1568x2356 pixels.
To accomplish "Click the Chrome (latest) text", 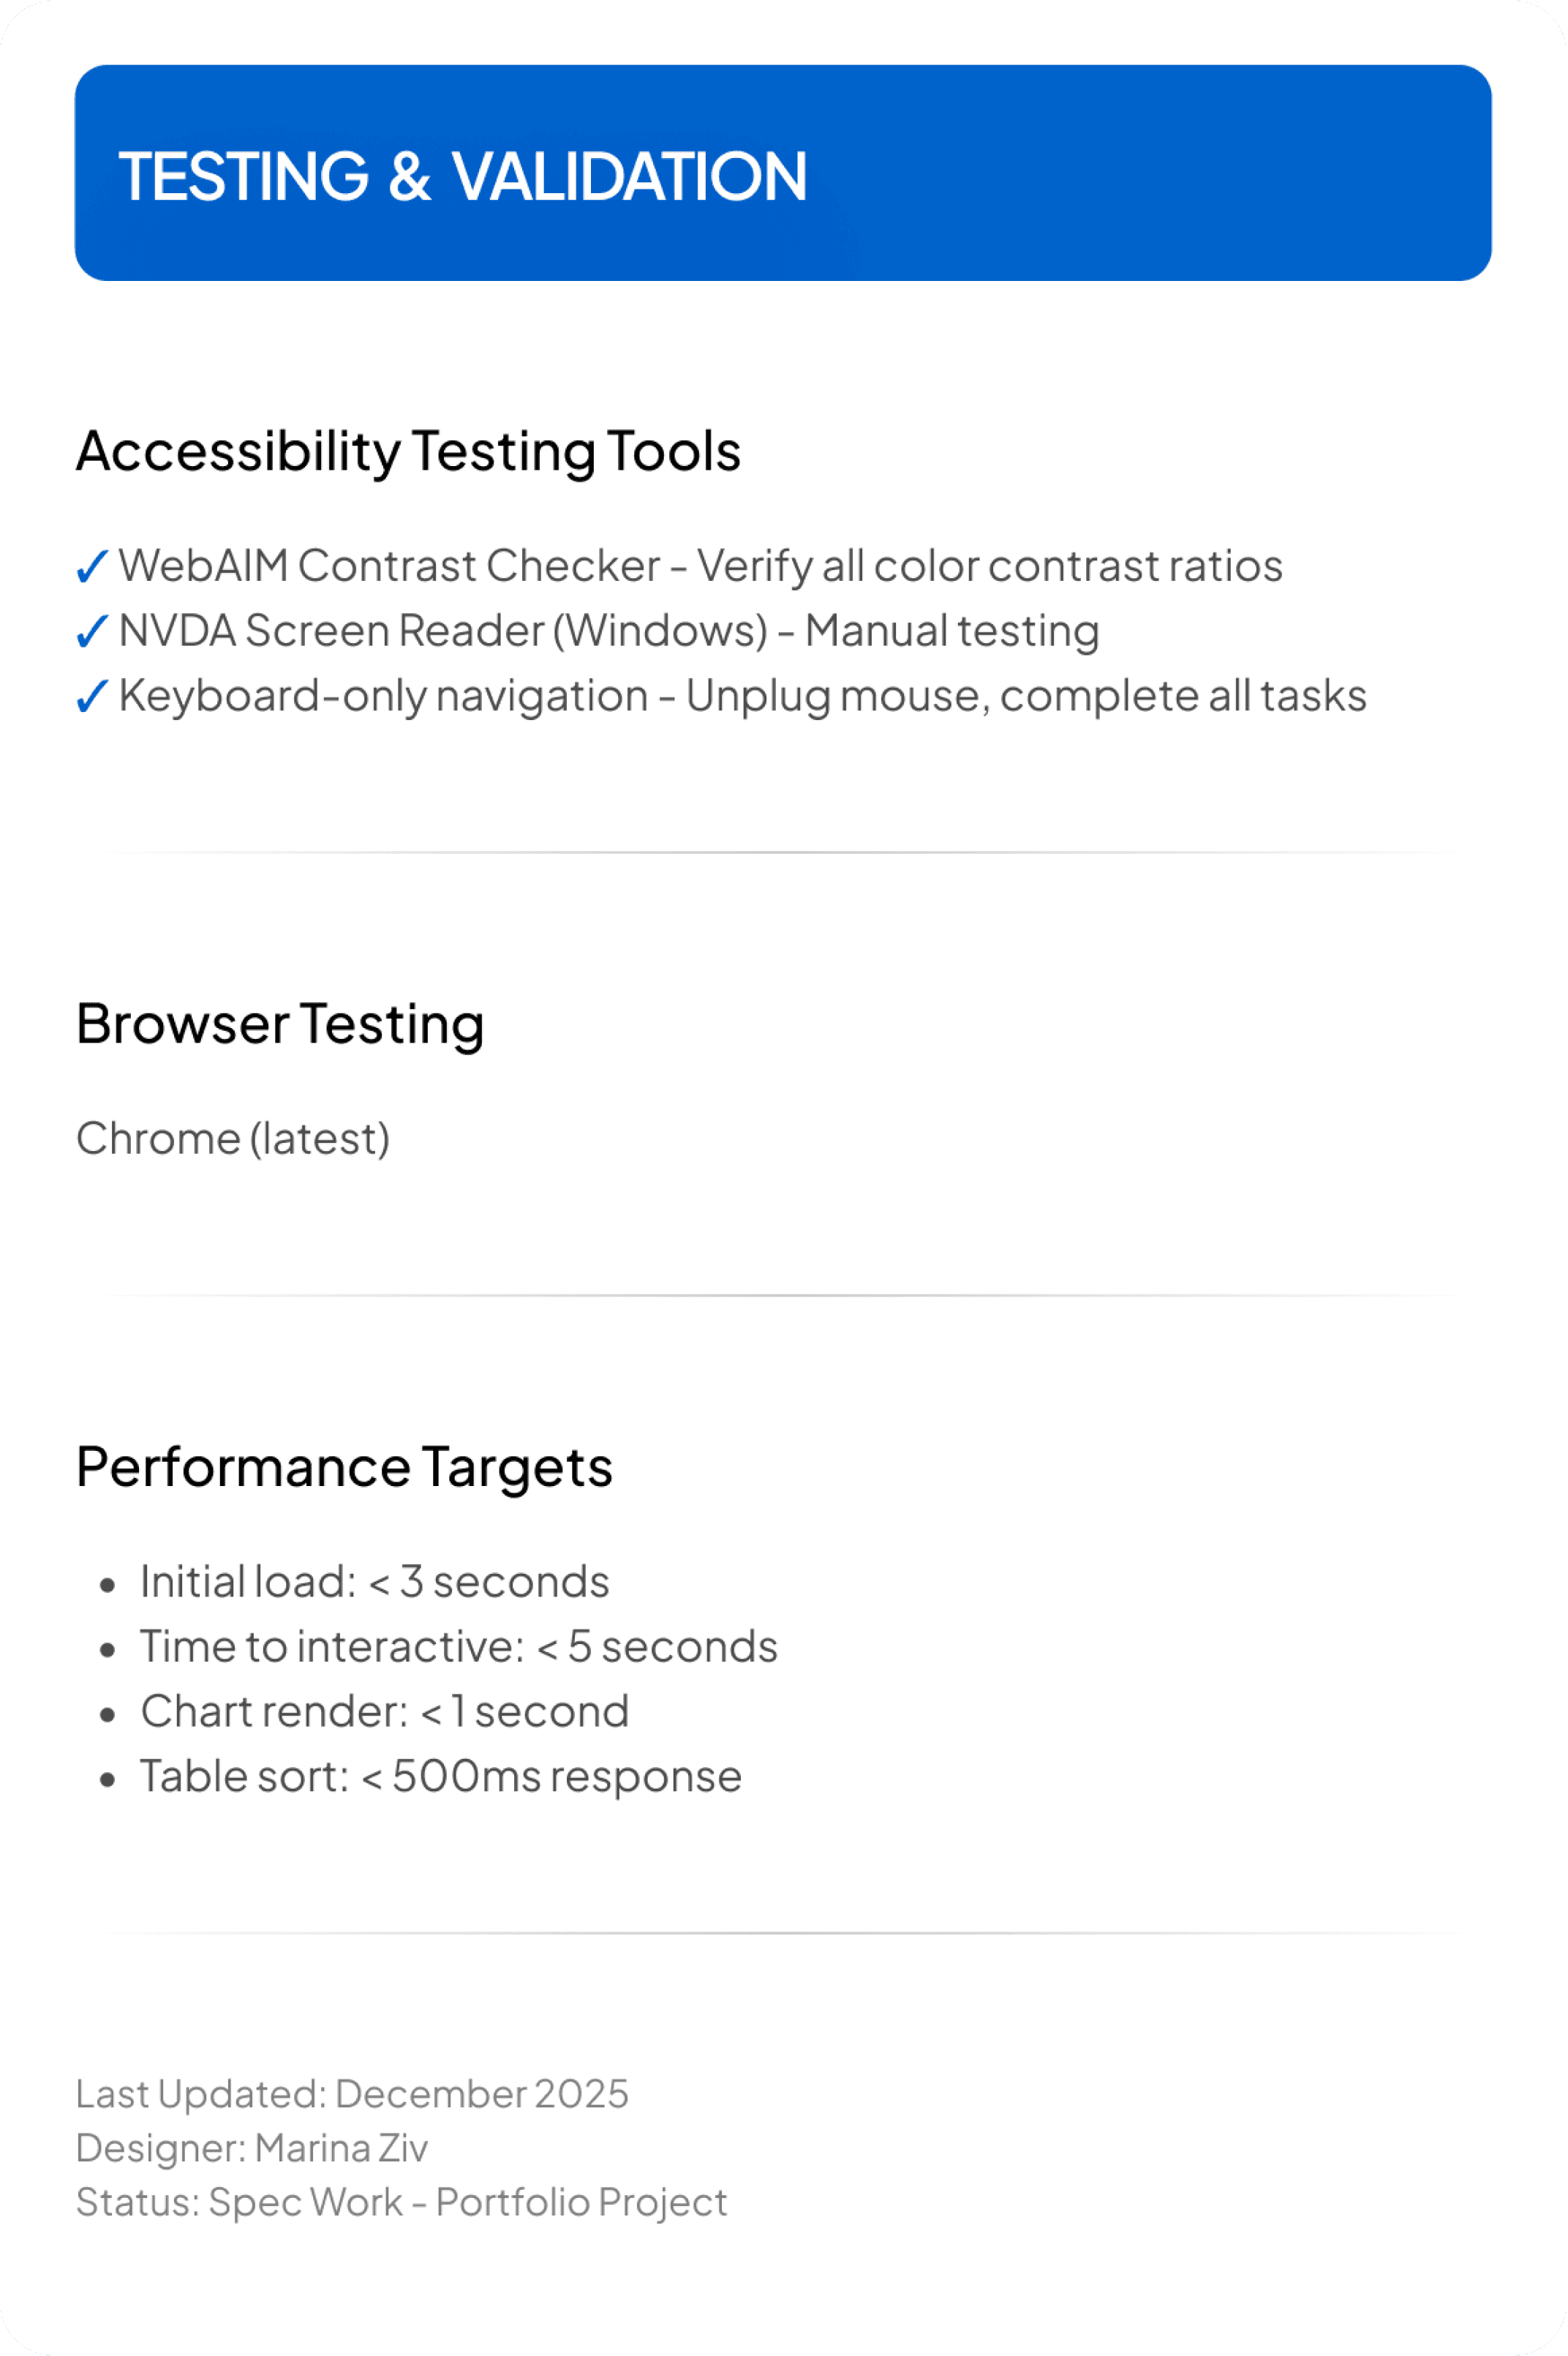I will [x=233, y=1139].
